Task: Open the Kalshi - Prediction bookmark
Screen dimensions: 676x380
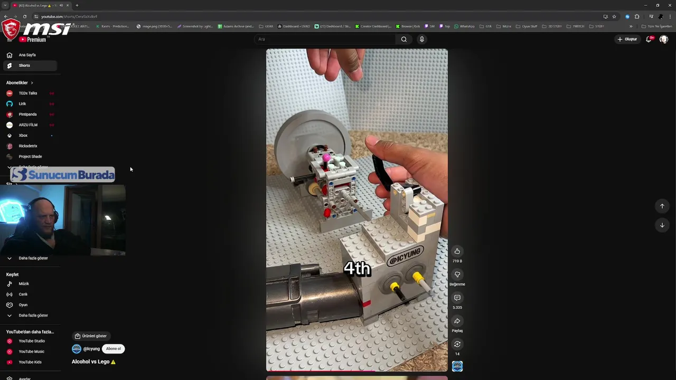Action: pos(112,26)
